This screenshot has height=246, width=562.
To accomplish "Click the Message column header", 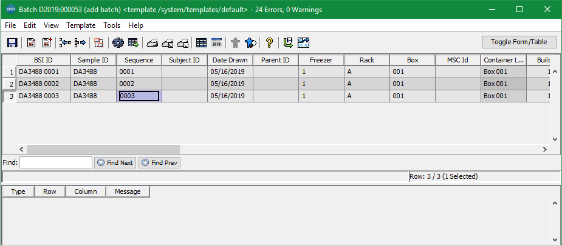I will pos(128,191).
